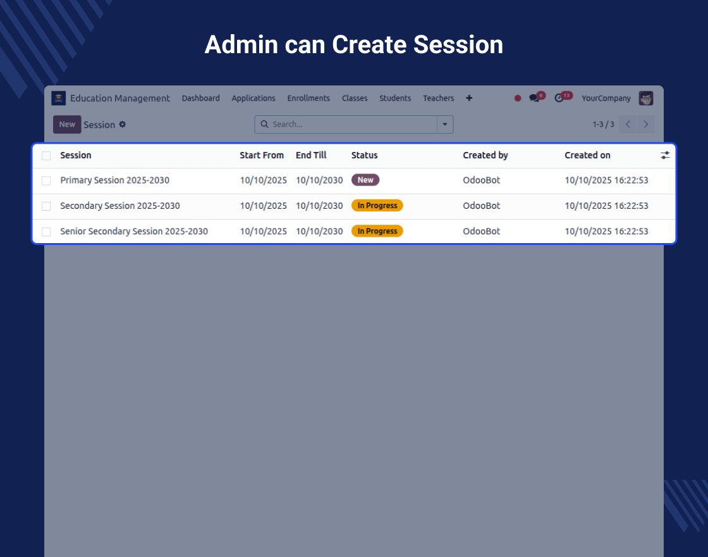Image resolution: width=708 pixels, height=557 pixels.
Task: Open the Dashboard menu
Action: click(200, 98)
